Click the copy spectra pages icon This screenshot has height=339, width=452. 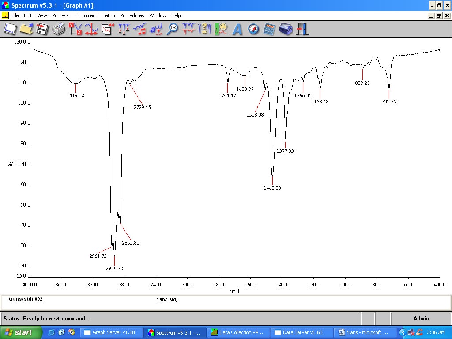[108, 29]
